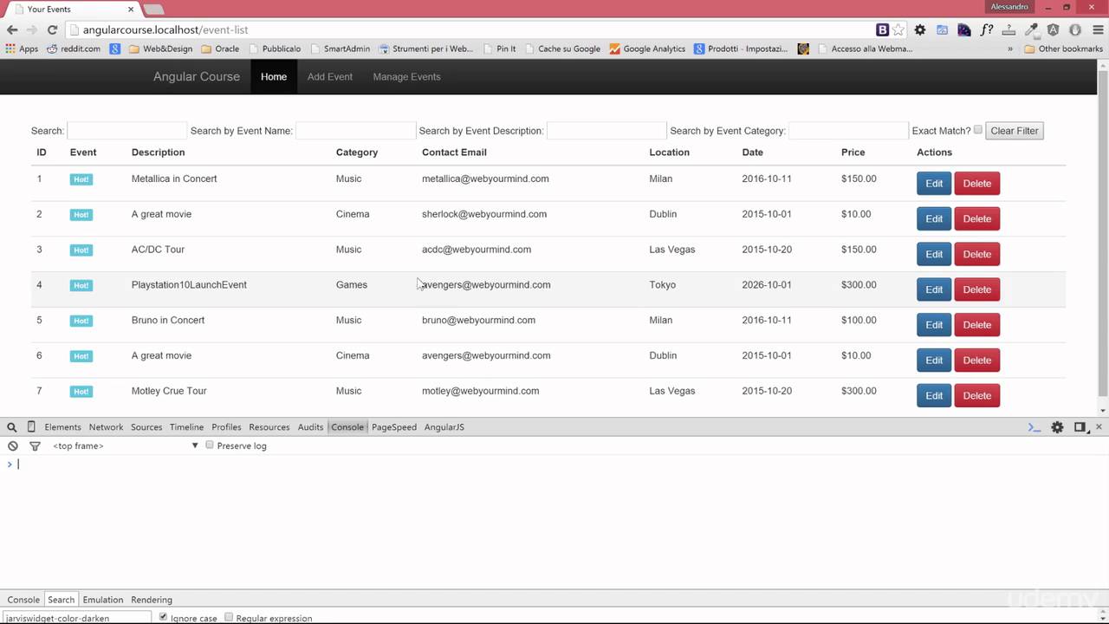The height and width of the screenshot is (624, 1109).
Task: Open the Oracle bookmarks folder
Action: coord(220,49)
